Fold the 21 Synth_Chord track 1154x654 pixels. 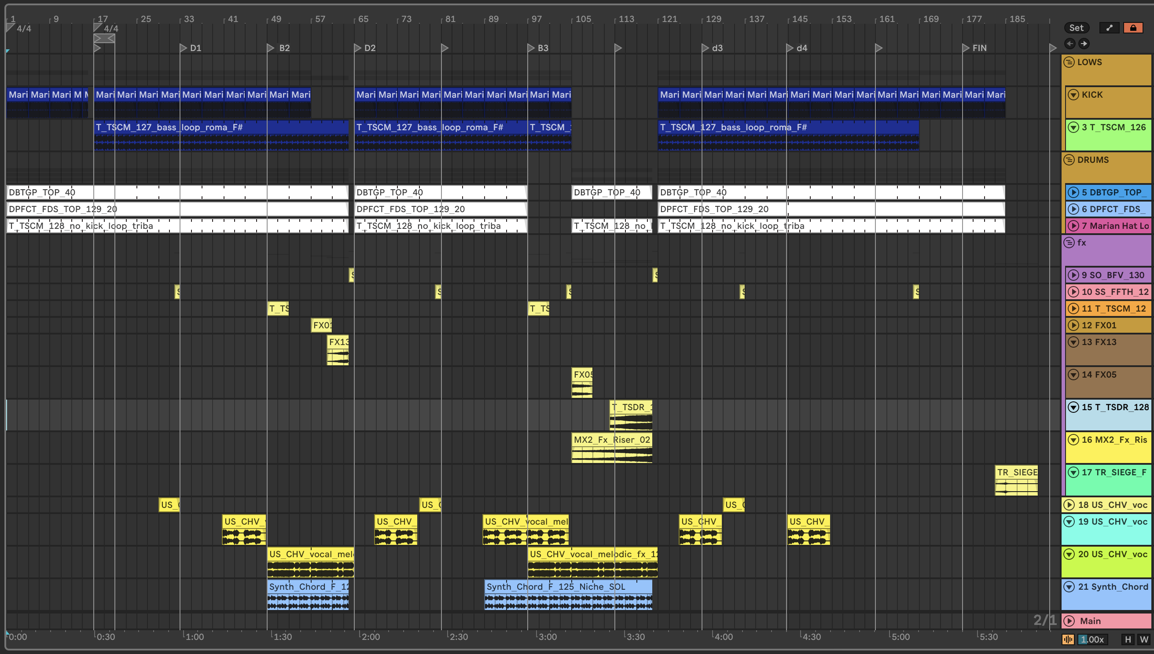pyautogui.click(x=1069, y=587)
